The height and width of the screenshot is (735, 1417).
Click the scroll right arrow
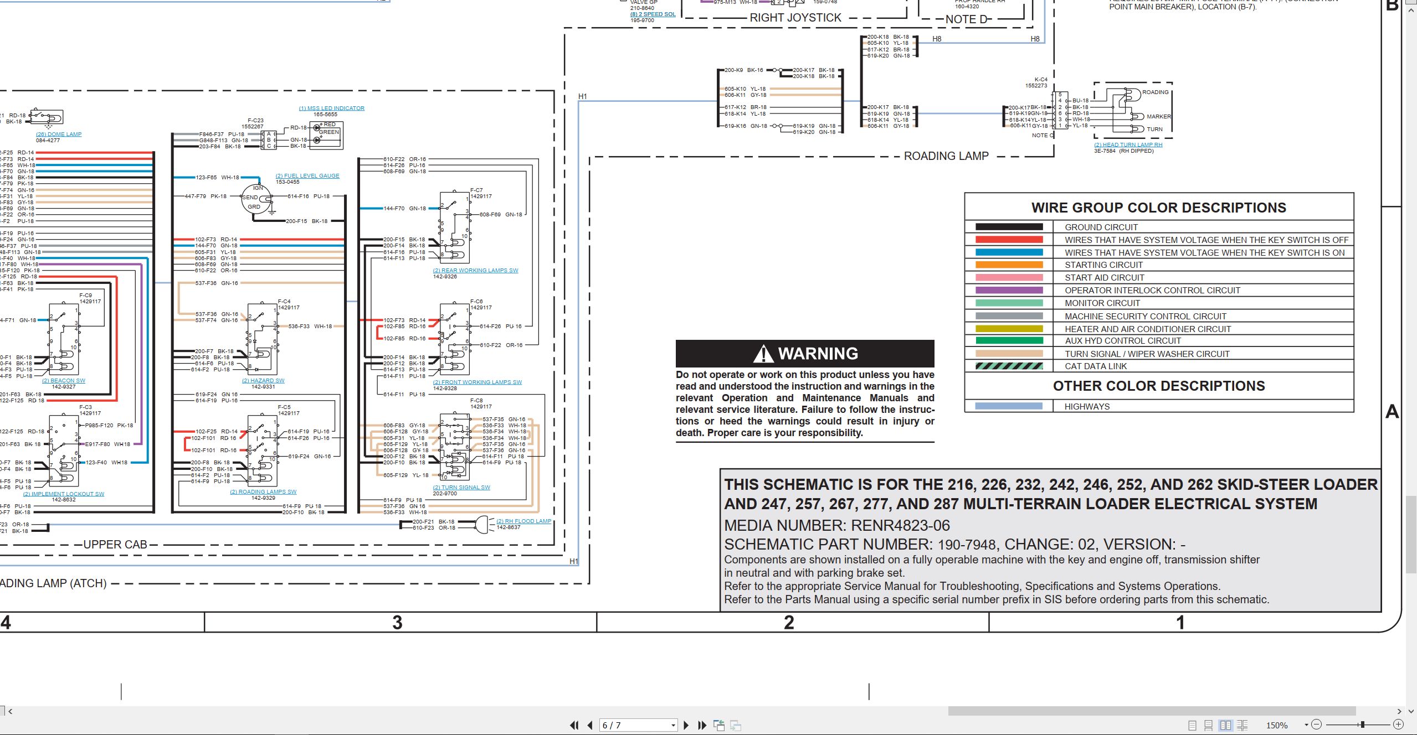pyautogui.click(x=1399, y=711)
